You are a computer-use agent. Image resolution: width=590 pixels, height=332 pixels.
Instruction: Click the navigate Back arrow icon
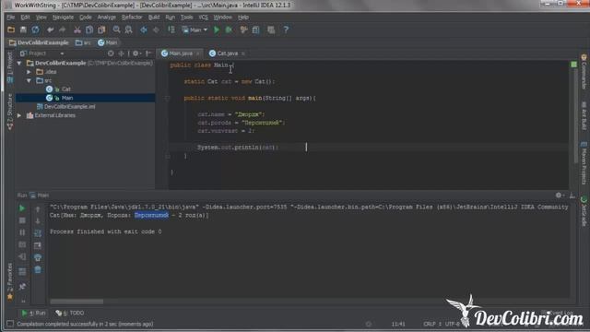[144, 30]
